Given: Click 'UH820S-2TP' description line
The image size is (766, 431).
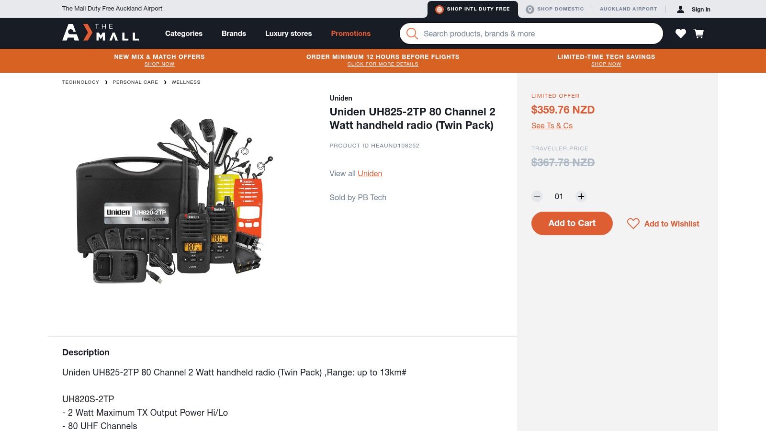Looking at the screenshot, I should pyautogui.click(x=88, y=399).
